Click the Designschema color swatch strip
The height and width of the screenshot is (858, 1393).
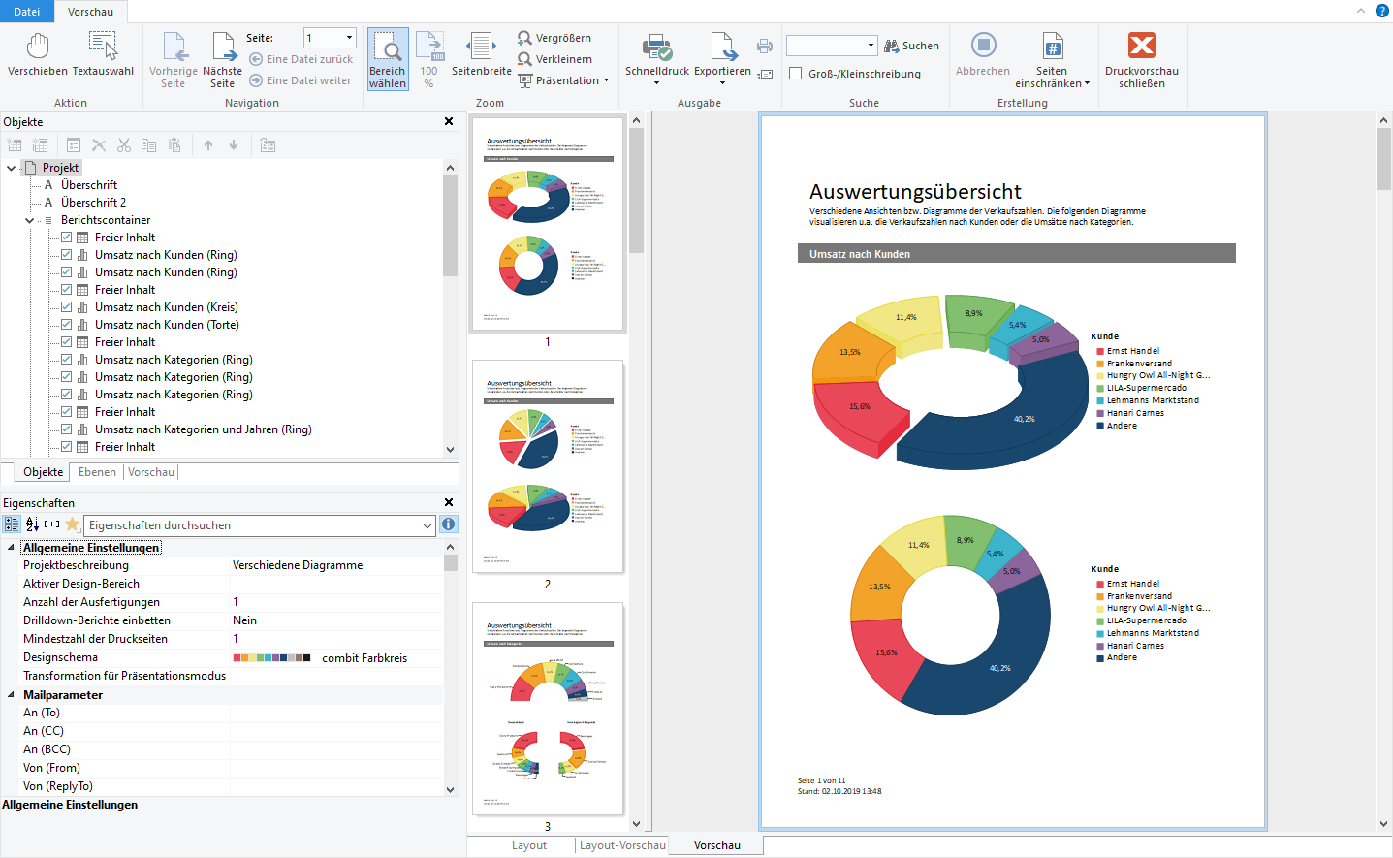click(271, 658)
